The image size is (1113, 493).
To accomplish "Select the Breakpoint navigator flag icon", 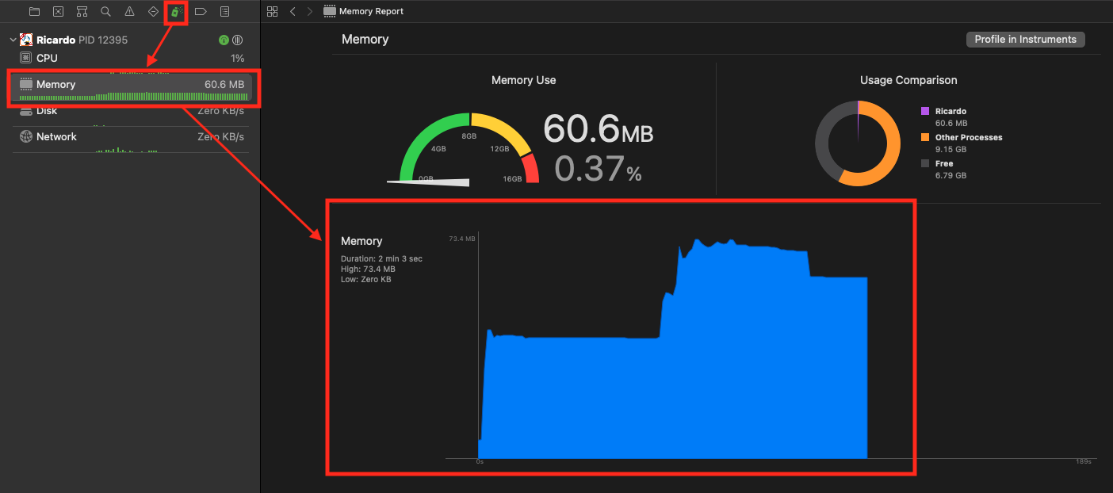I will click(199, 11).
